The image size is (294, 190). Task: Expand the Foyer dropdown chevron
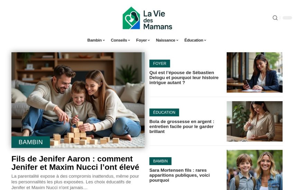(149, 40)
